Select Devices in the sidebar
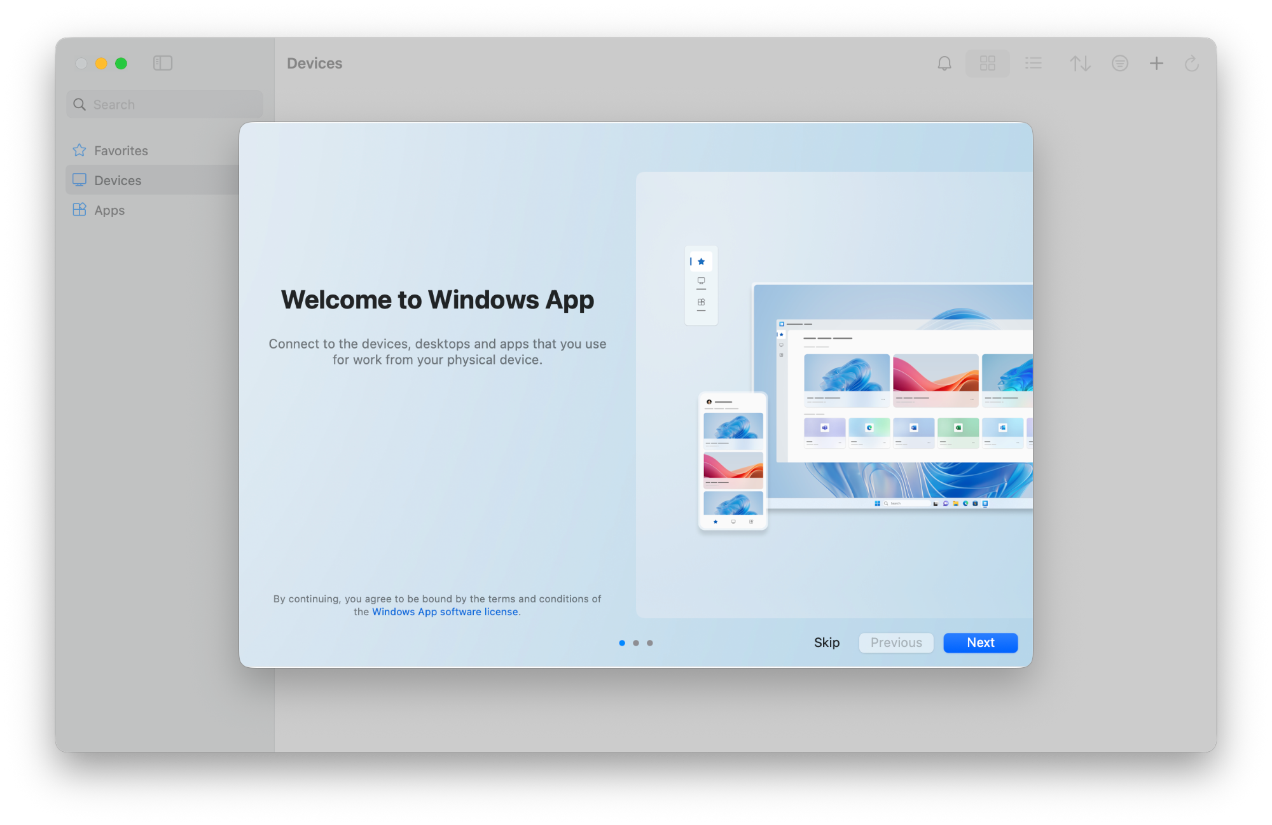Viewport: 1272px width, 825px height. pos(118,181)
